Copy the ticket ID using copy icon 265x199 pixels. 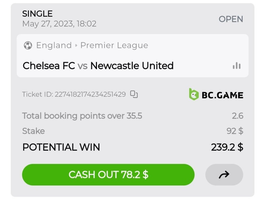tap(134, 94)
